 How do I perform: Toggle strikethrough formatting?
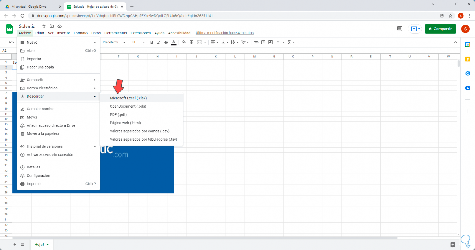[x=166, y=42]
